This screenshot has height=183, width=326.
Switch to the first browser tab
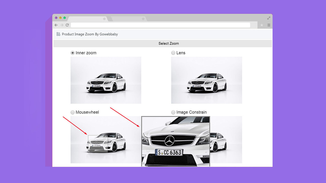tap(88, 18)
